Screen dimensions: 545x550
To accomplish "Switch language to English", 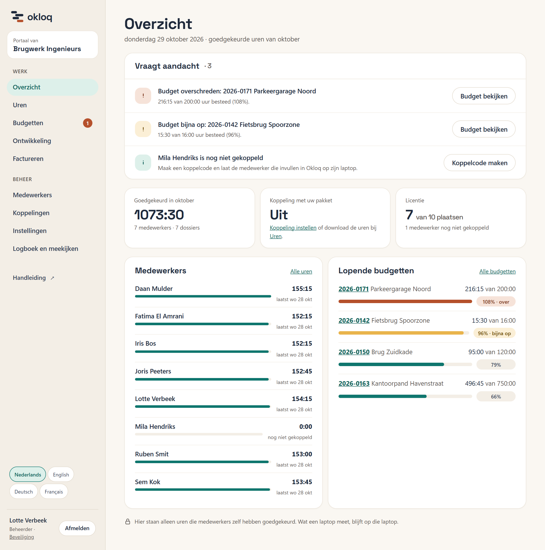I will click(x=61, y=474).
